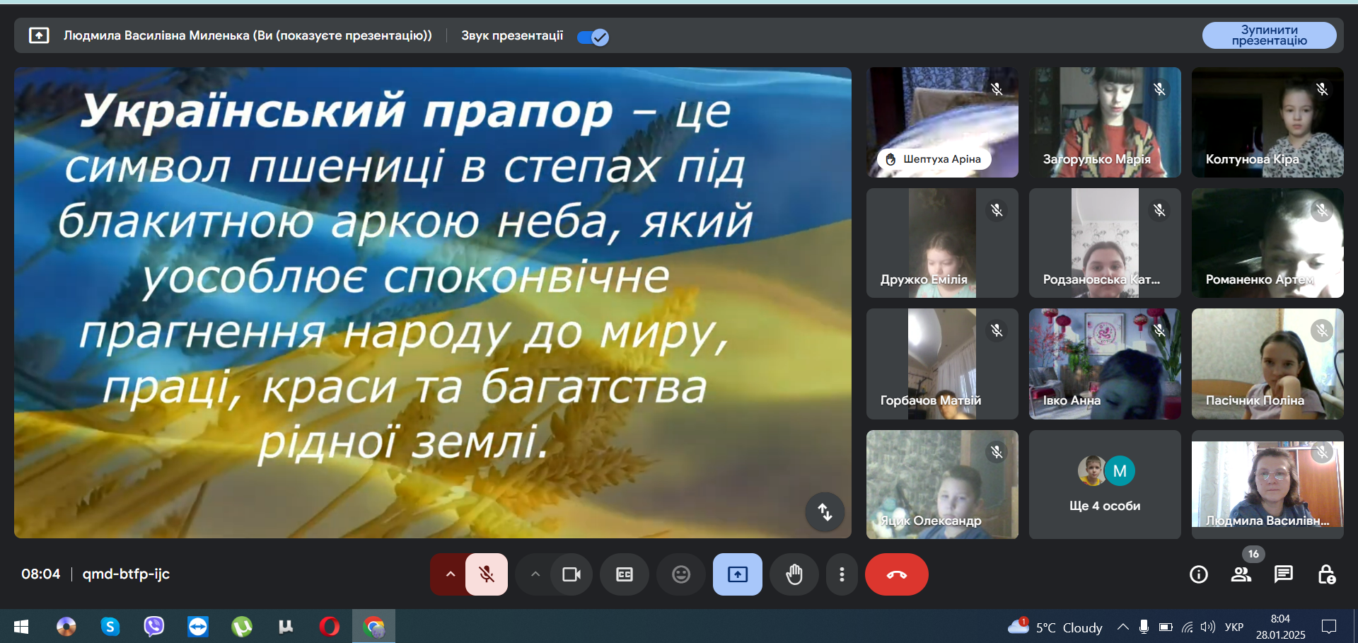Open the chat messages panel icon

tap(1284, 574)
